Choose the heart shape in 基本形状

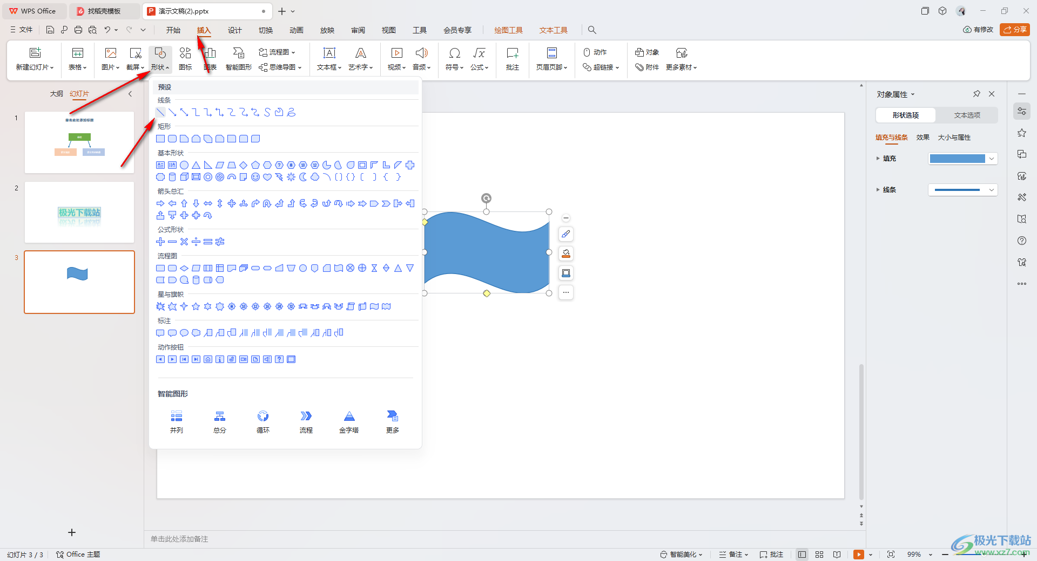point(267,177)
